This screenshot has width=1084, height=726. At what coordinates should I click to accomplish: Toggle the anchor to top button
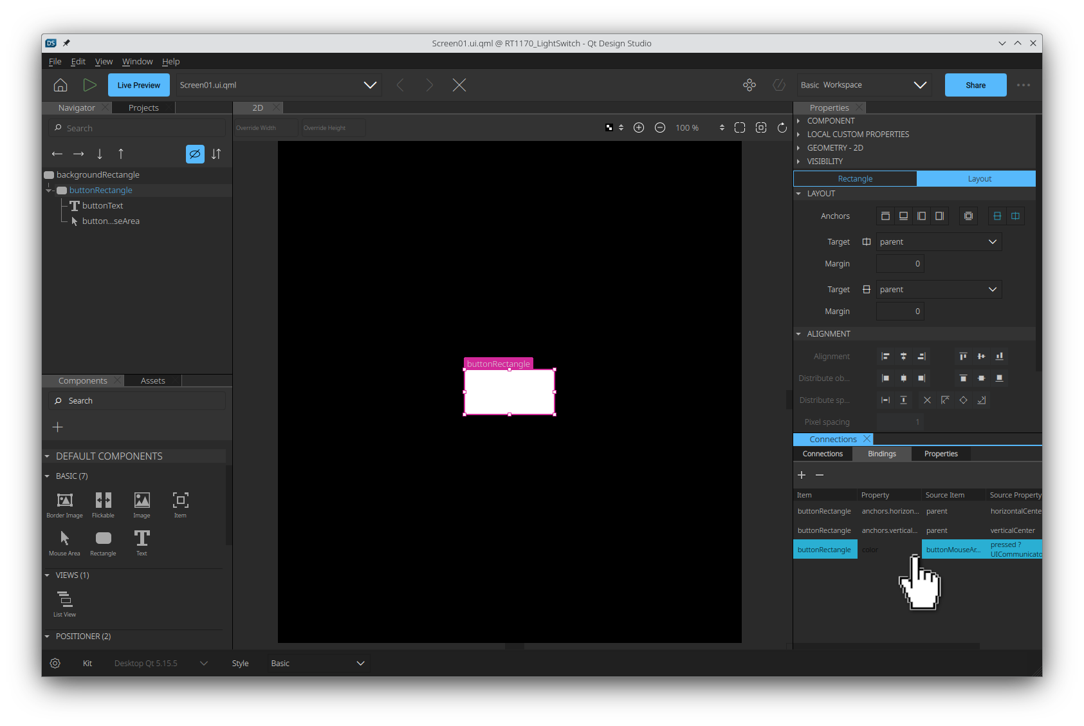coord(885,216)
